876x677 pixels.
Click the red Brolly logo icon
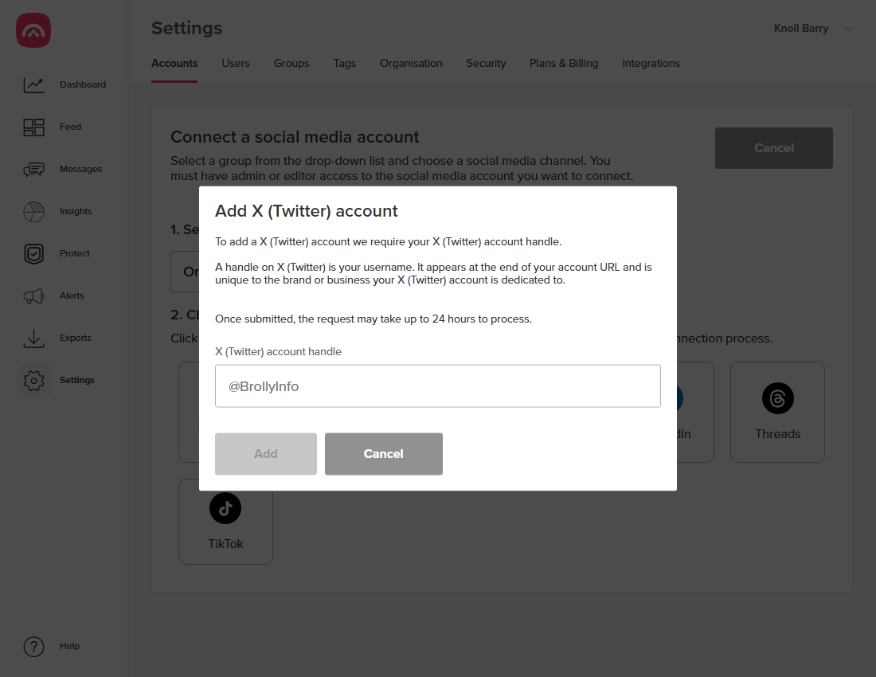(33, 30)
